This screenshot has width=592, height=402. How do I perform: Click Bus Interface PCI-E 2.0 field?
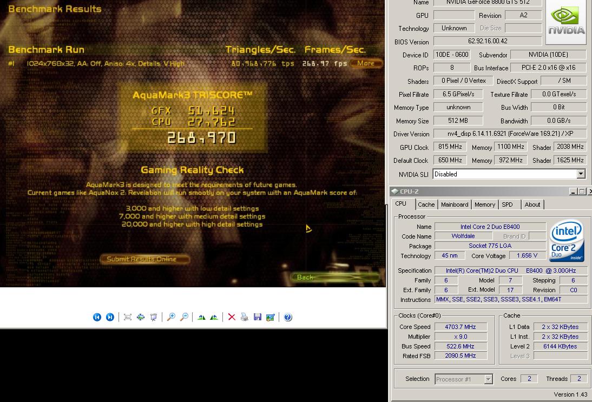pos(548,68)
